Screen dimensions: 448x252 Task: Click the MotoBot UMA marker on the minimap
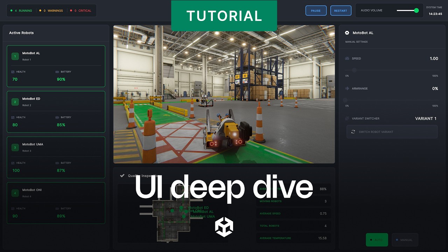click(x=184, y=217)
